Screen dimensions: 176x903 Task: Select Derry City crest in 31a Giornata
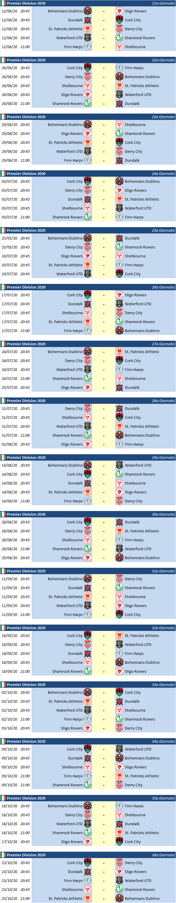coord(119,579)
